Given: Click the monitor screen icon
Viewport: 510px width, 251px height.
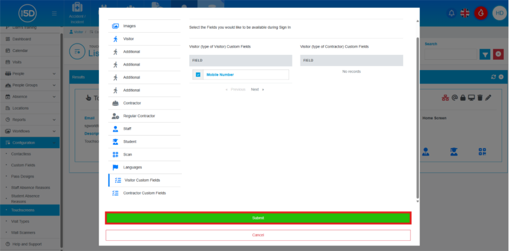Looking at the screenshot, I should (471, 98).
